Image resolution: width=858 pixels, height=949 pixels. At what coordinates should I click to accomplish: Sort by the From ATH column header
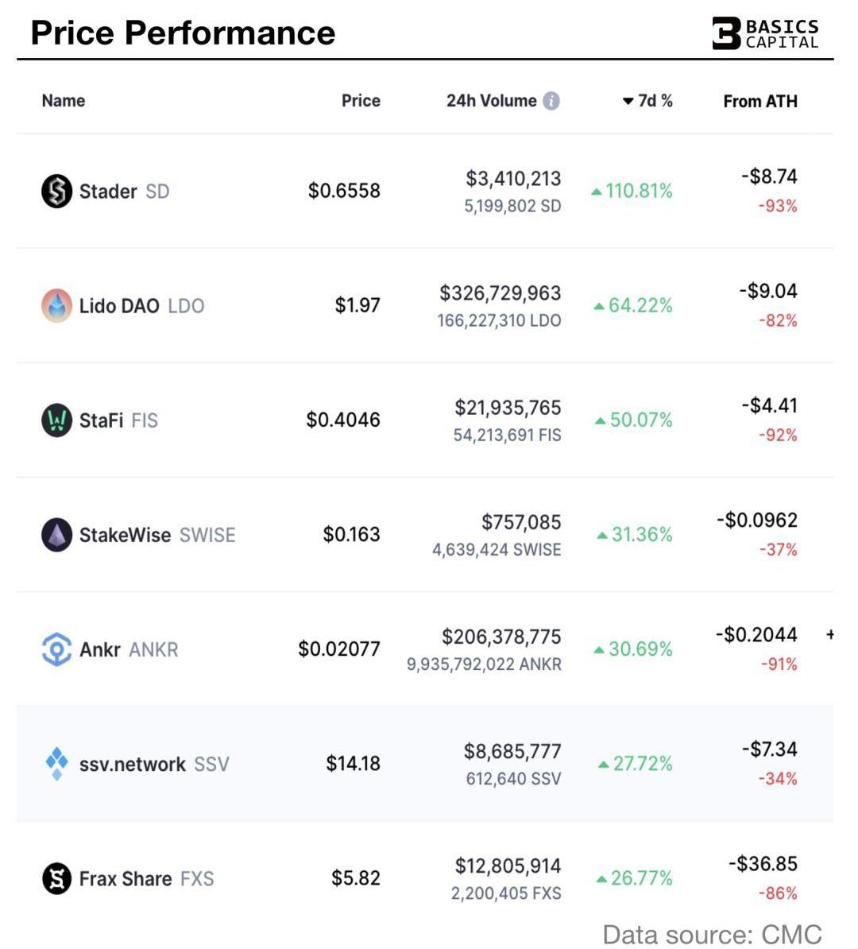[x=759, y=101]
